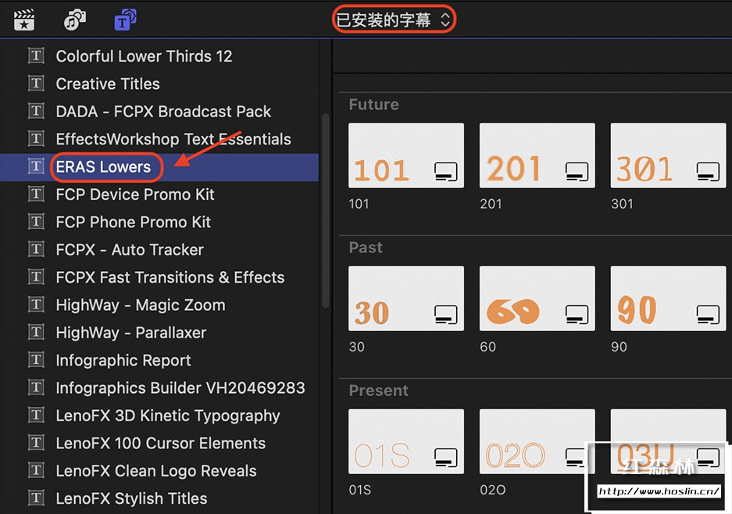Open the Titles and Generators sidebar icon

pos(125,20)
